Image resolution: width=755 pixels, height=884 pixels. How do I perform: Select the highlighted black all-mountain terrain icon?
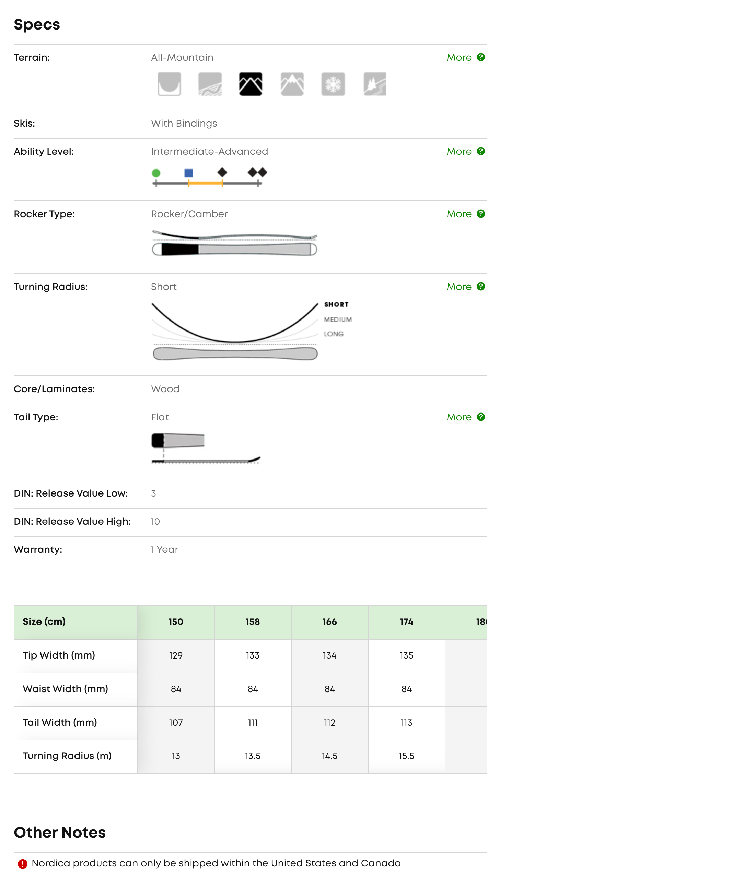click(x=251, y=84)
